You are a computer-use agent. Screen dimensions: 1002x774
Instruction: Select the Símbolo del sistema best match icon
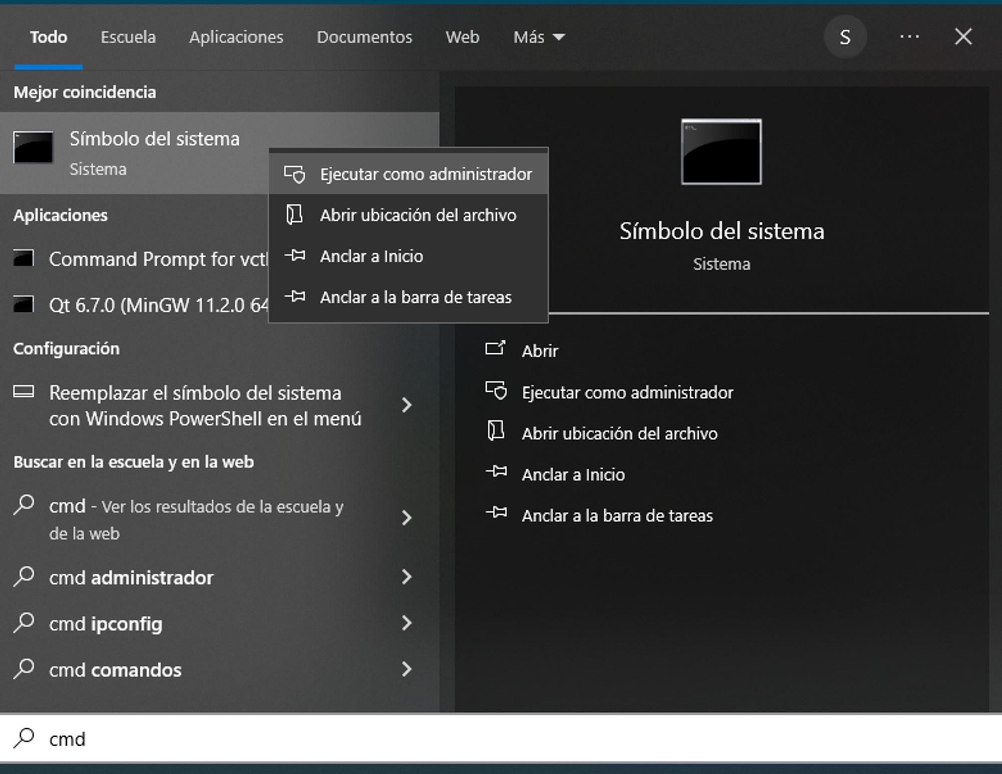point(33,147)
